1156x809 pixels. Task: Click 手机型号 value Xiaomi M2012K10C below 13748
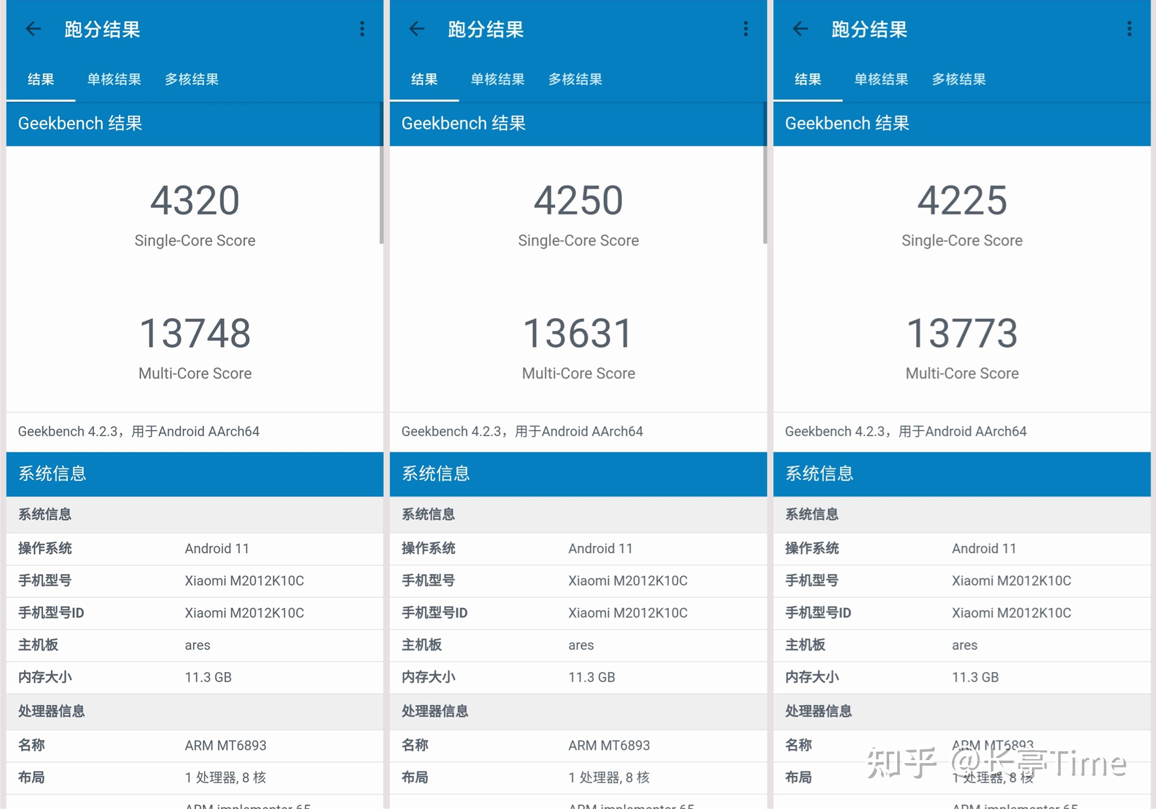click(244, 580)
